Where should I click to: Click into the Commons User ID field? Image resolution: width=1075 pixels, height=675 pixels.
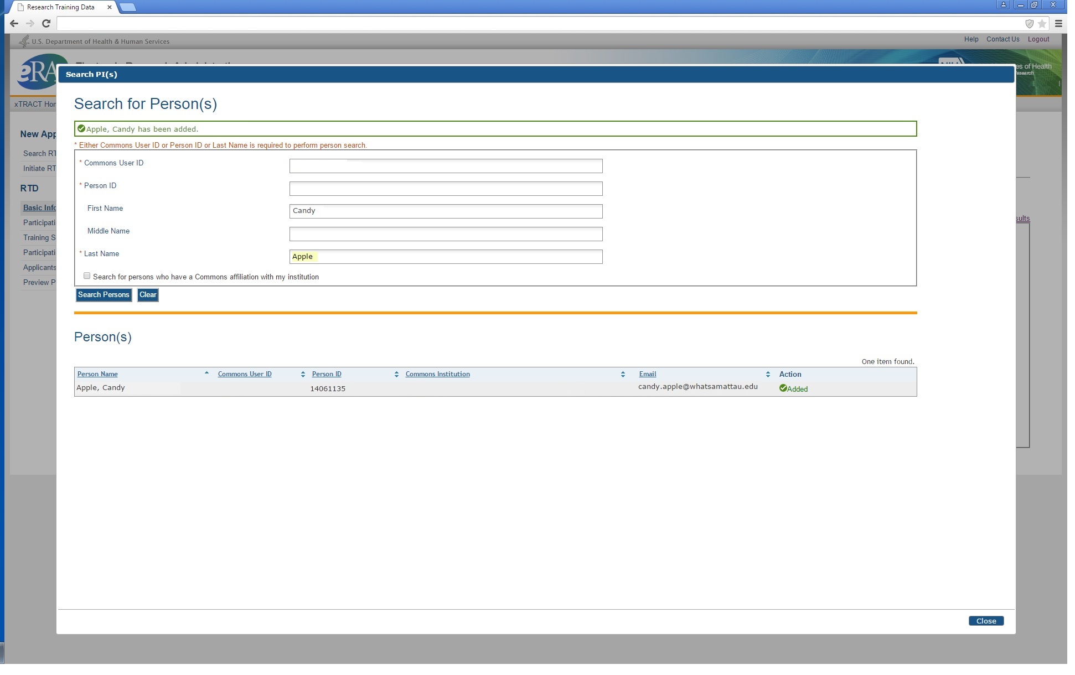(x=446, y=166)
